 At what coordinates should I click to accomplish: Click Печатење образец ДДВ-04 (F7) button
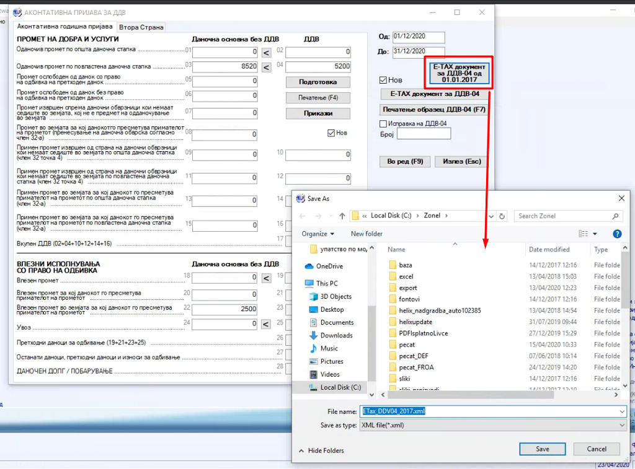click(434, 110)
